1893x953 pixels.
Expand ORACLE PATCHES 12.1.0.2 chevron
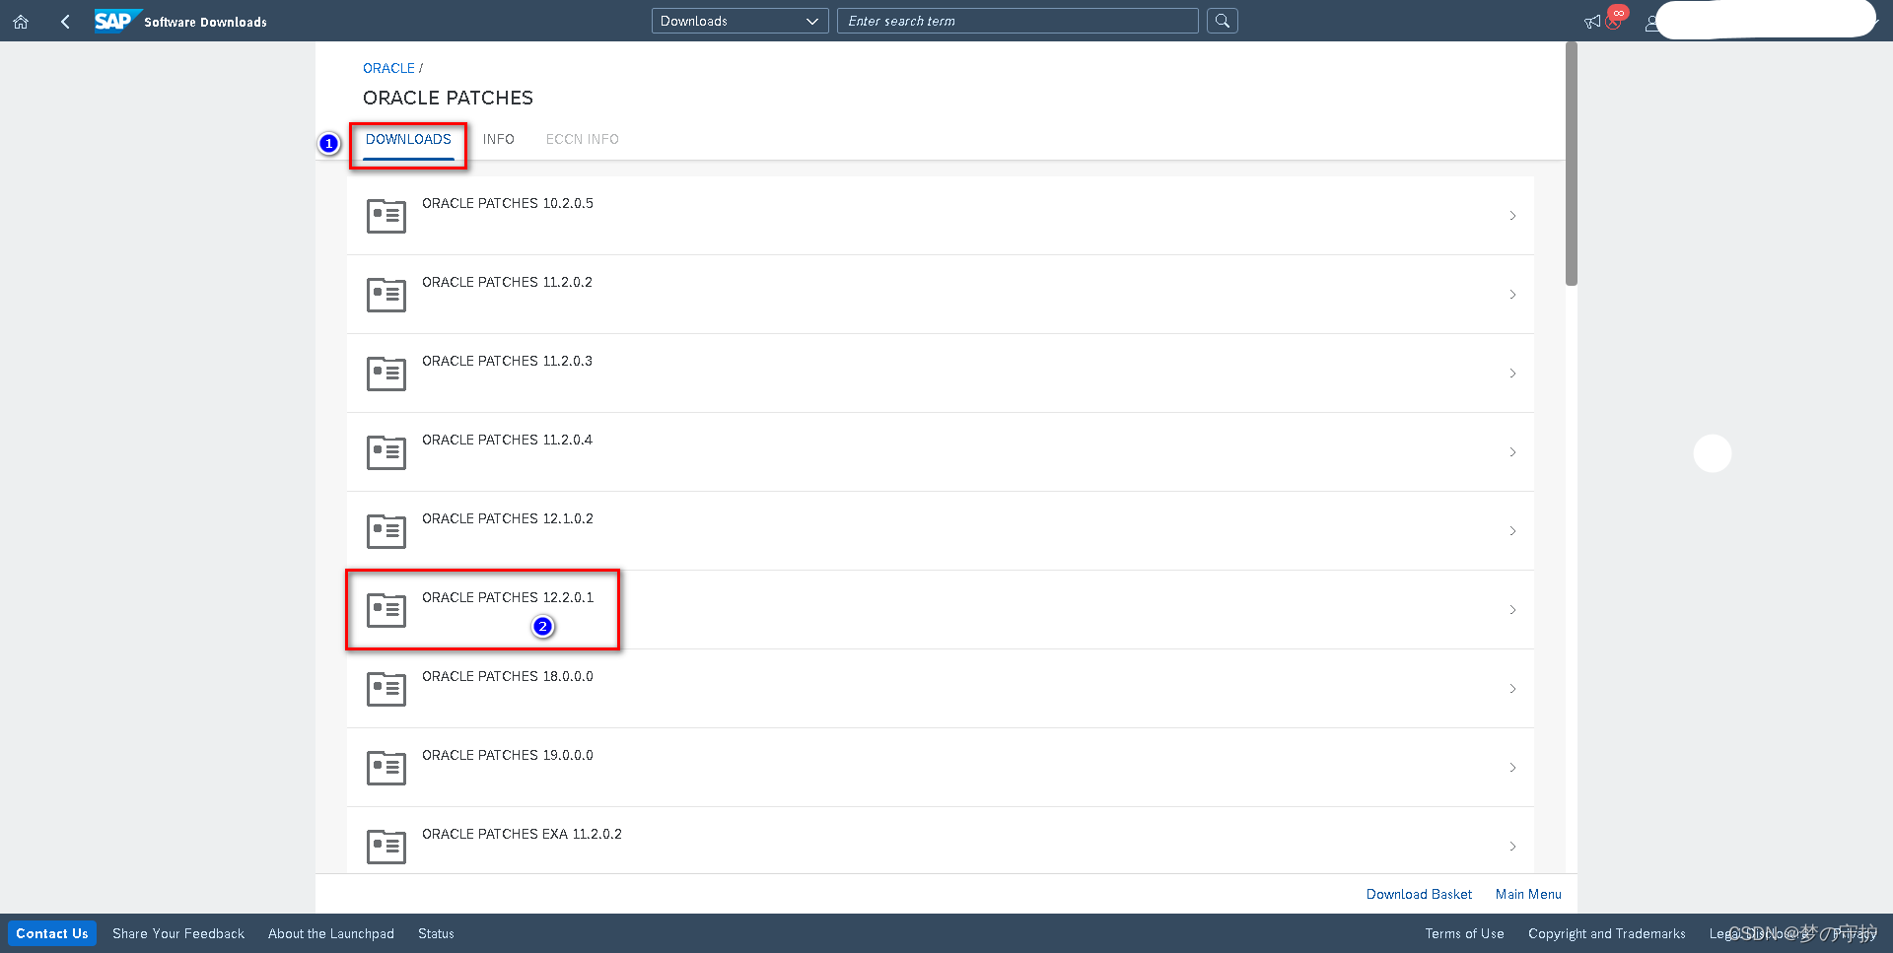1512,531
